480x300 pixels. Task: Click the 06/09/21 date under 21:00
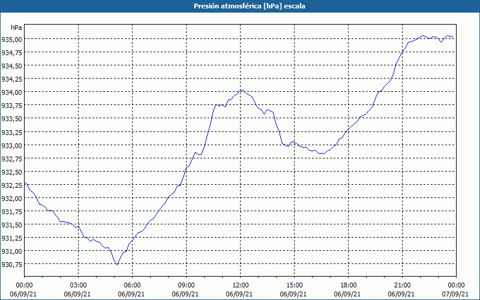[401, 294]
